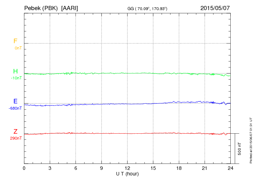Click the Plotted at timestamp text

point(251,140)
